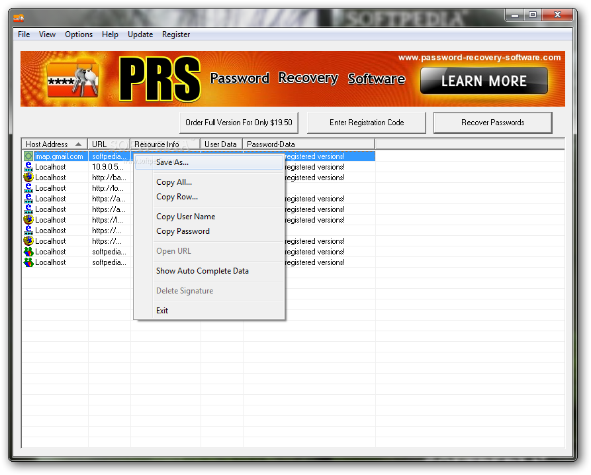Click the icon beside imap.gmail.com
The image size is (591, 475).
tap(28, 156)
